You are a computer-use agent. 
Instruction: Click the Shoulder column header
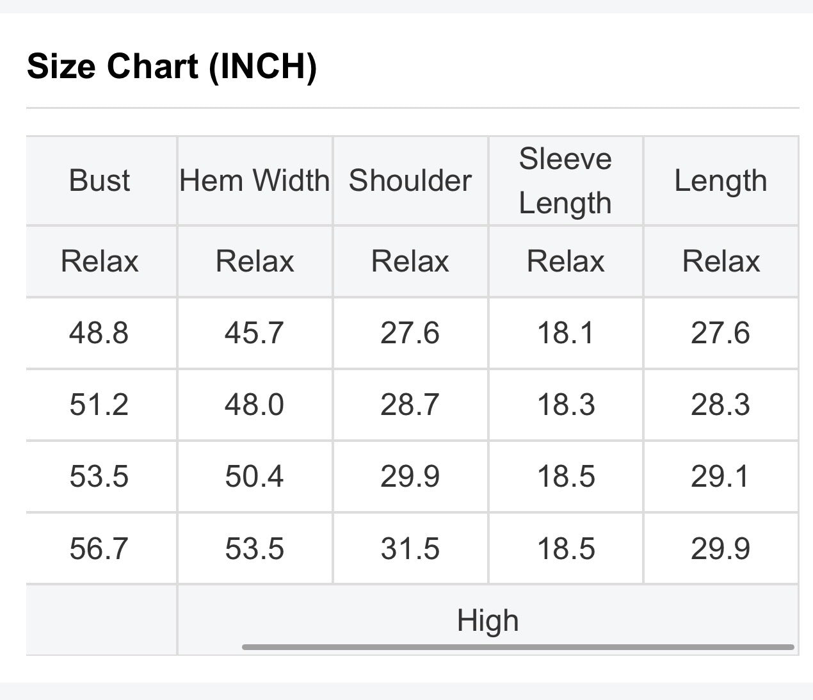410,181
